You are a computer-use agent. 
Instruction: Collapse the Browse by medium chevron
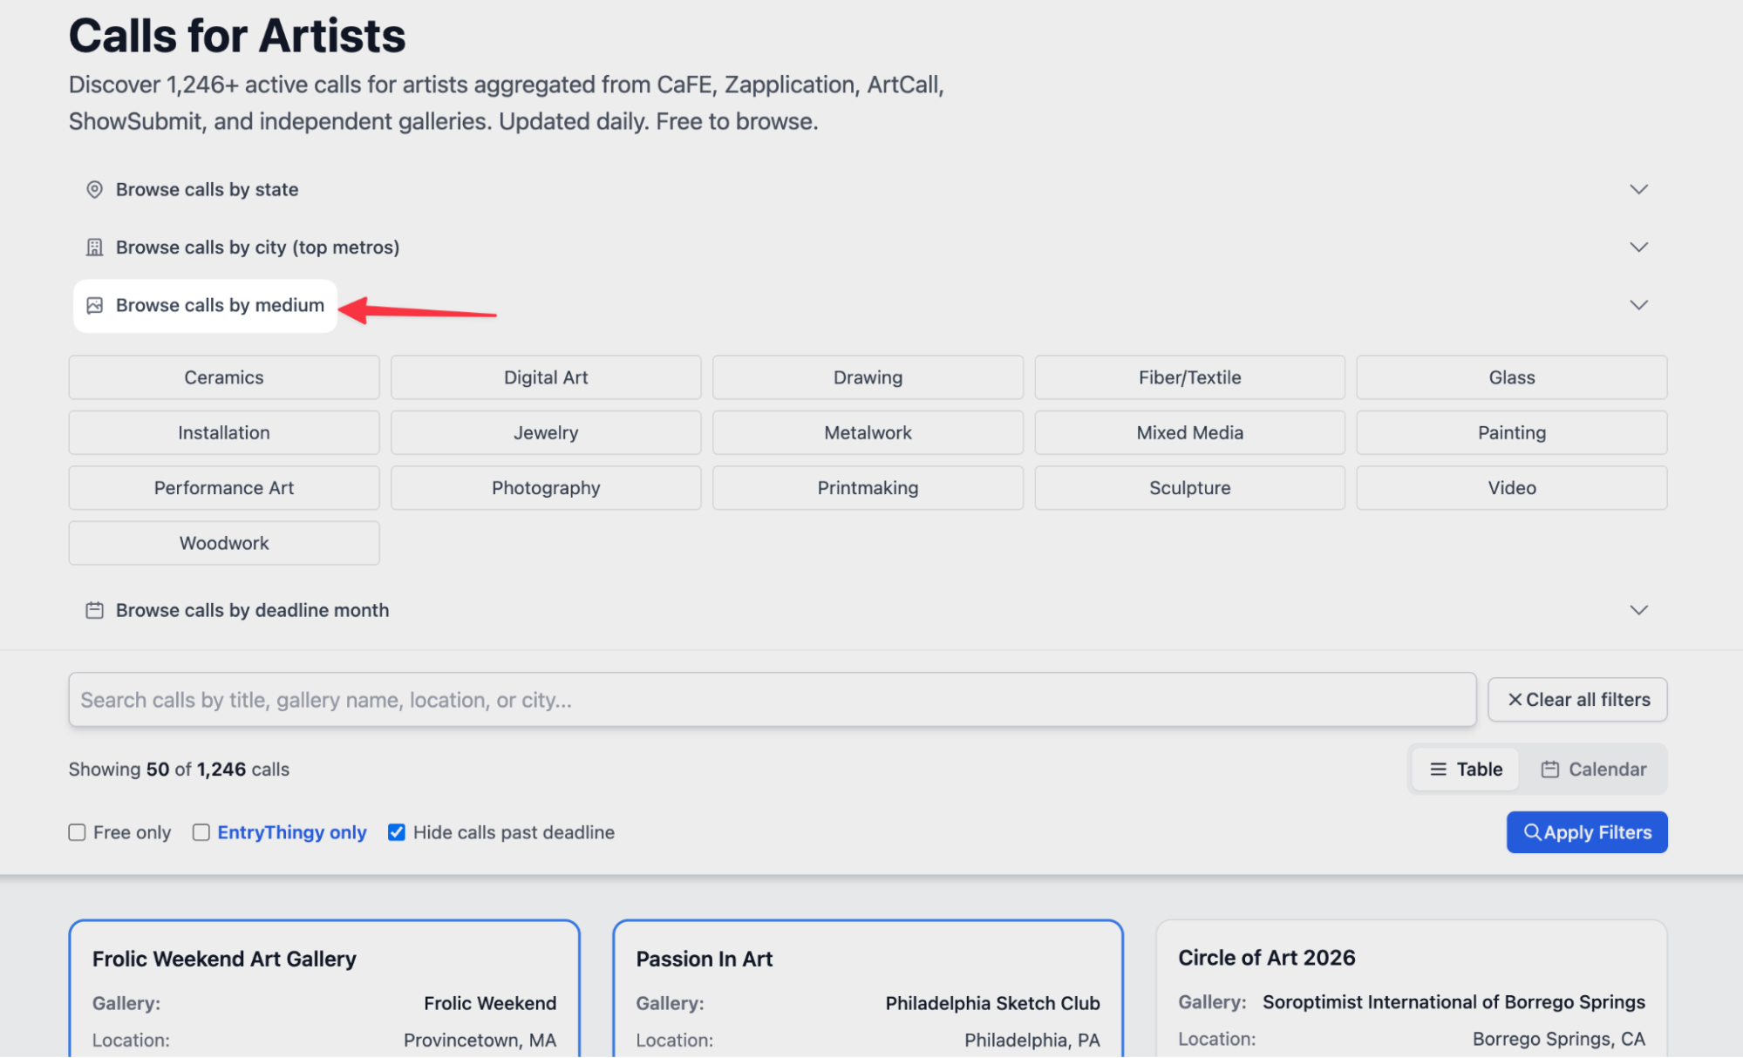tap(1638, 305)
